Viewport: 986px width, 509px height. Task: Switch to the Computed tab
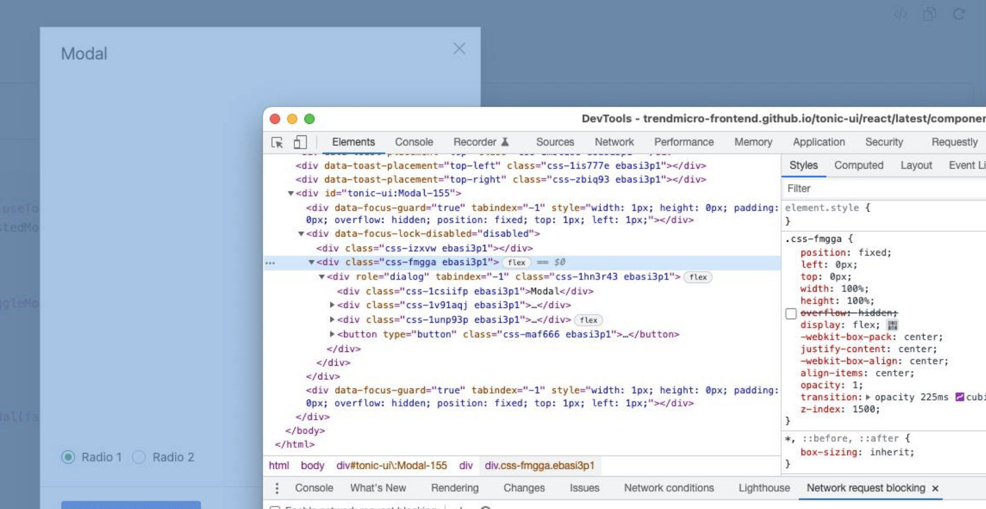(858, 165)
